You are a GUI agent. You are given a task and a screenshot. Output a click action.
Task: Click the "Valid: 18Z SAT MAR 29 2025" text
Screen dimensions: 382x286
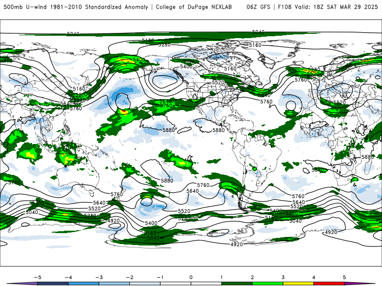click(336, 7)
